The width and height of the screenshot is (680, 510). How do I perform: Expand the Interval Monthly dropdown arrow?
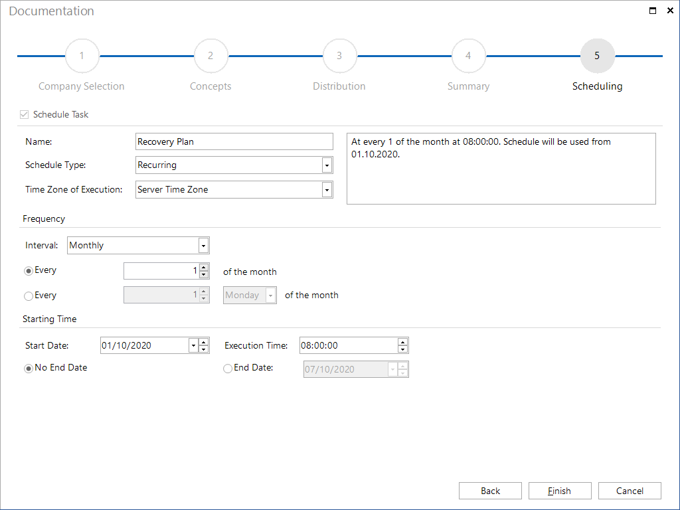[203, 246]
